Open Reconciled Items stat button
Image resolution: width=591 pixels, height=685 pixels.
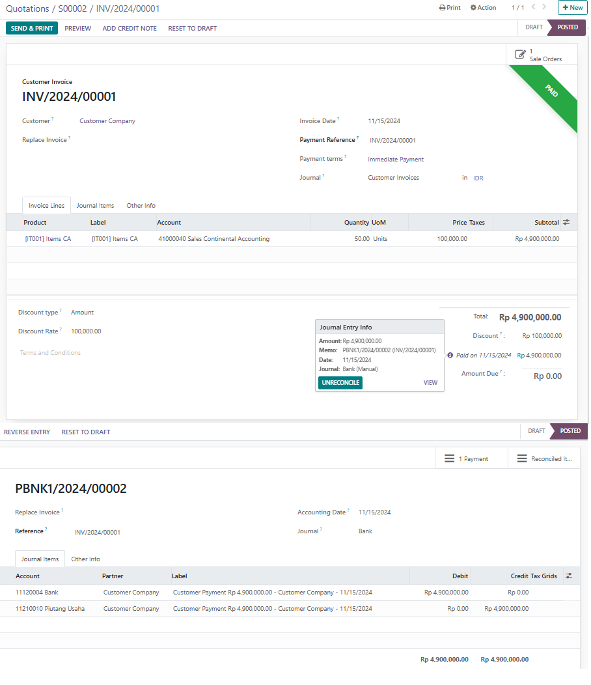(544, 458)
